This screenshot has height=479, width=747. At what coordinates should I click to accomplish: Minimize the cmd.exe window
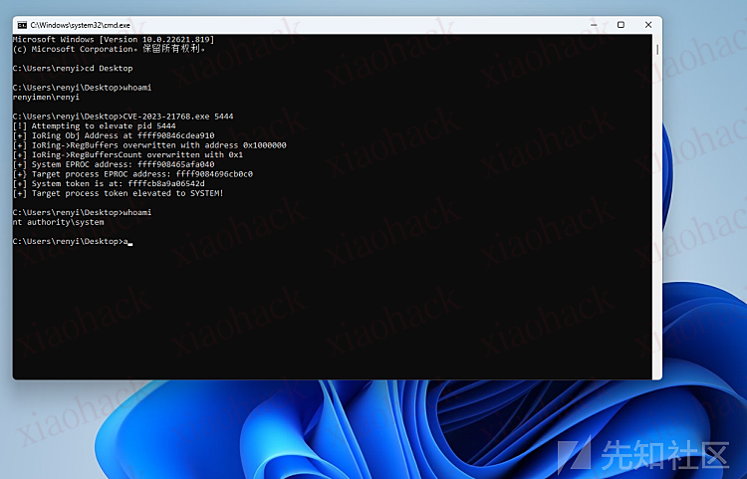594,25
